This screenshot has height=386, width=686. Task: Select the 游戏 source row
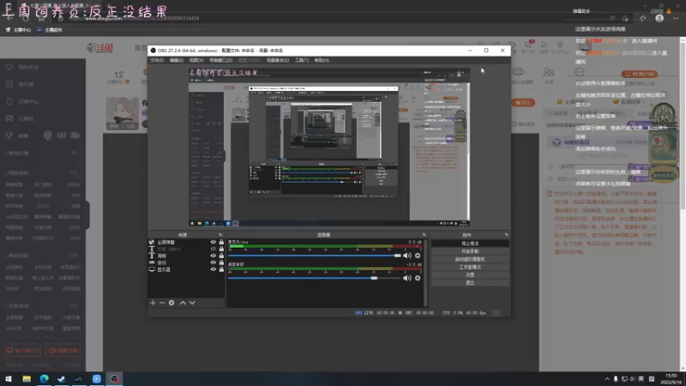point(186,262)
